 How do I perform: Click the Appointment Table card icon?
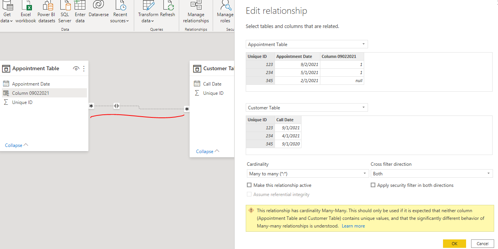6,69
